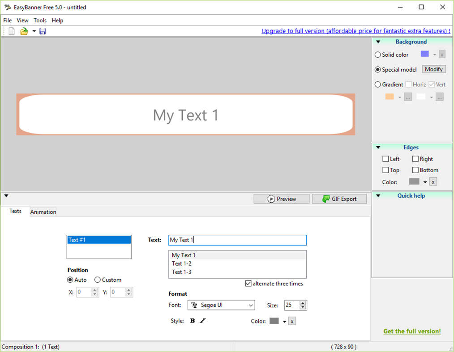The image size is (454, 352).
Task: Open the recent files arrow beside Open
Action: [x=34, y=31]
